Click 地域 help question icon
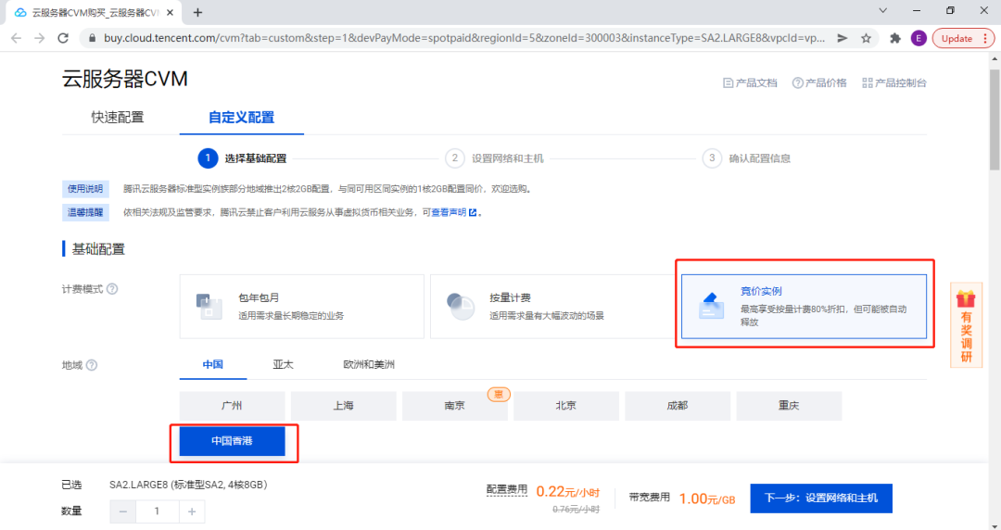This screenshot has height=530, width=1001. (x=92, y=365)
